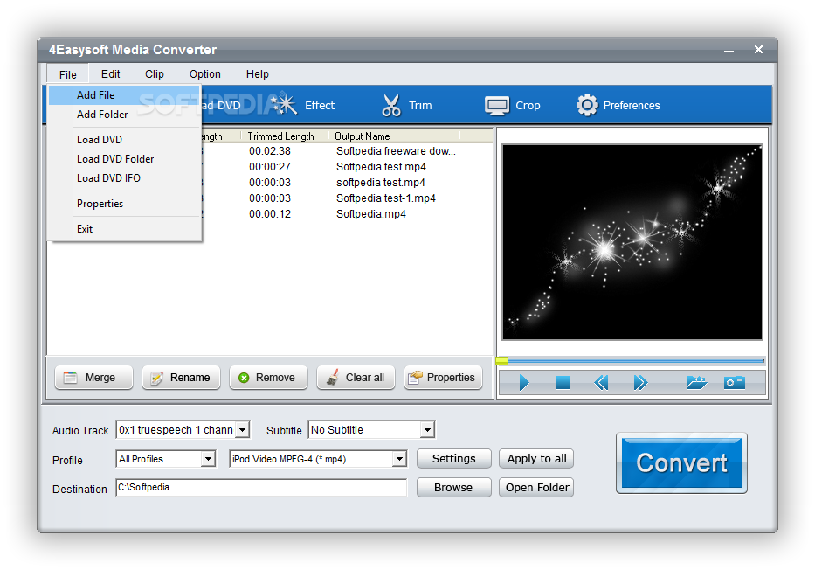Click trimmed length 00:00:12
The height and width of the screenshot is (570, 815).
(270, 213)
